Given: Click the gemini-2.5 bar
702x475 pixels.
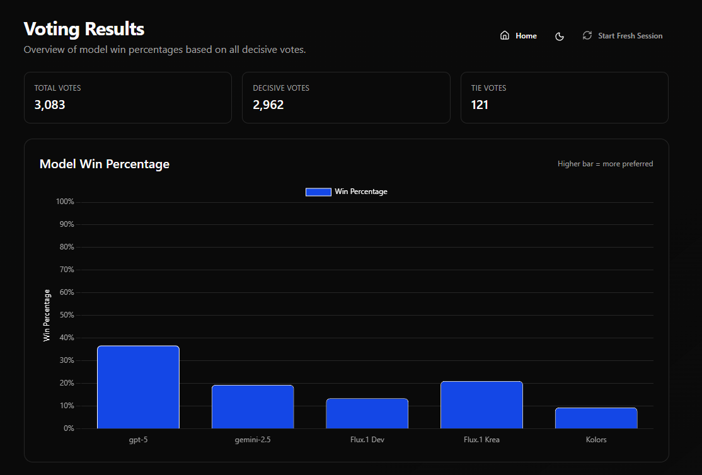Looking at the screenshot, I should click(x=253, y=406).
